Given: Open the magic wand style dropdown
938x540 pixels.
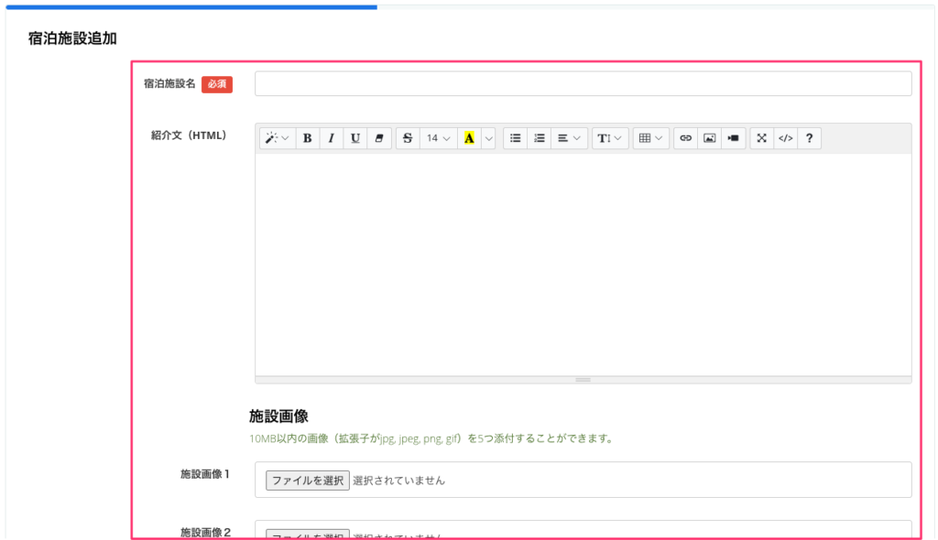Looking at the screenshot, I should [x=277, y=138].
